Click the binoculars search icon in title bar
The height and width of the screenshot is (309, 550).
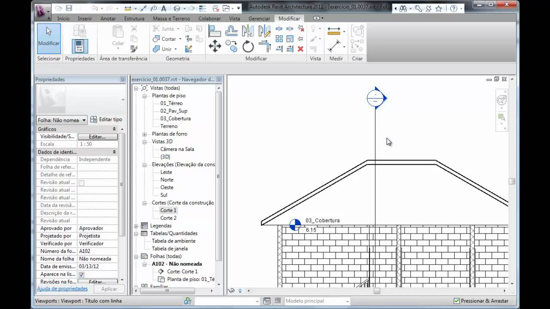(403, 9)
